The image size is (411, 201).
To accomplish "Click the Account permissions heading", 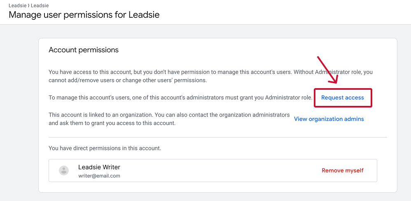I will (84, 50).
